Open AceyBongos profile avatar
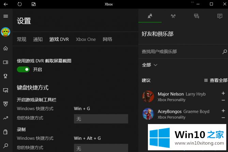This screenshot has height=152, width=228. (x=148, y=114)
